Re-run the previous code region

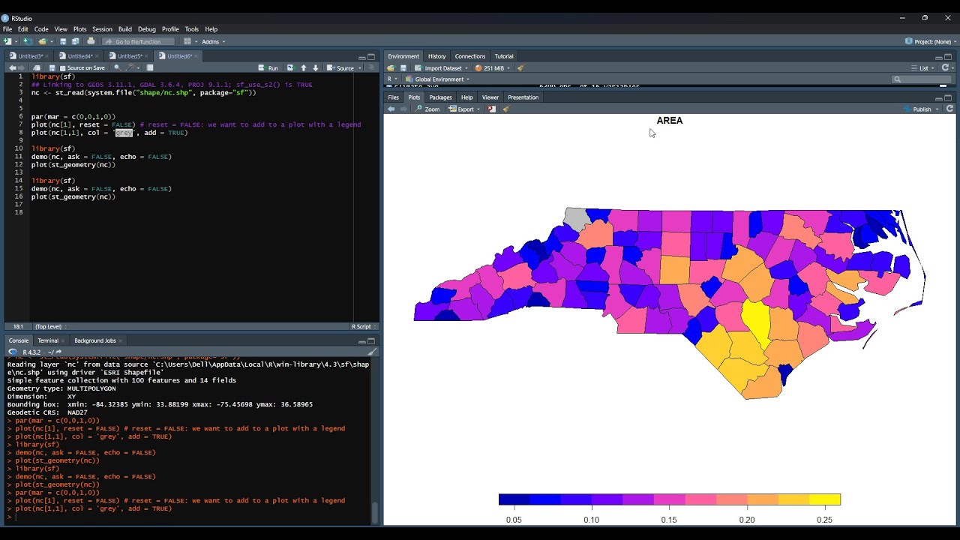tap(291, 67)
